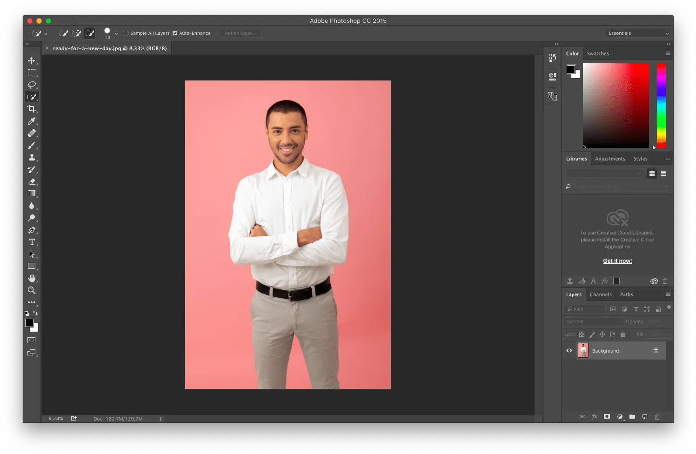Screen dimensions: 696x454
Task: Hide the Background layer with eye icon
Action: point(569,351)
